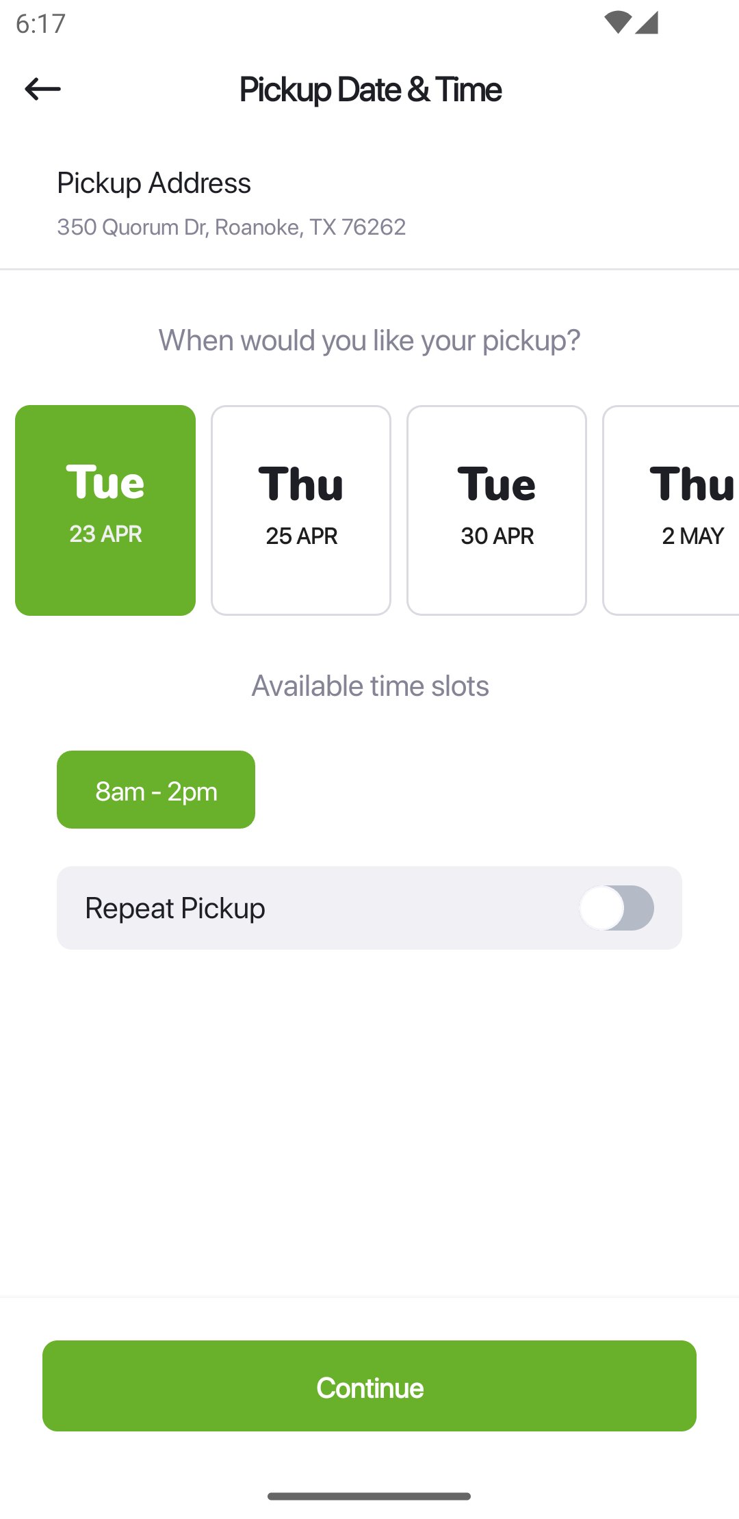Click the 350 Quorum Dr address text
The height and width of the screenshot is (1519, 739).
tap(231, 227)
